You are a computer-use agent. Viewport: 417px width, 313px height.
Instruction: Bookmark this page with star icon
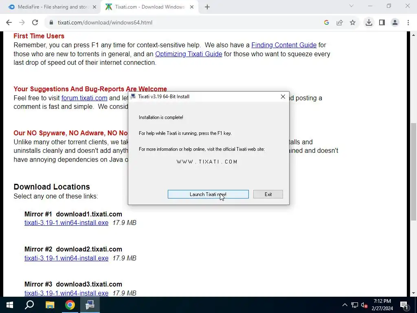(353, 23)
